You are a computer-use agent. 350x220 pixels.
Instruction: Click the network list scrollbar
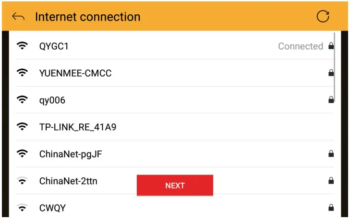coord(335,67)
